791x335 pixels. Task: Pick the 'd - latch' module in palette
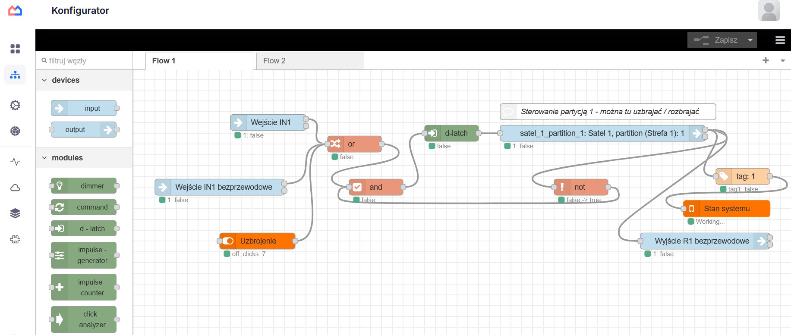84,229
